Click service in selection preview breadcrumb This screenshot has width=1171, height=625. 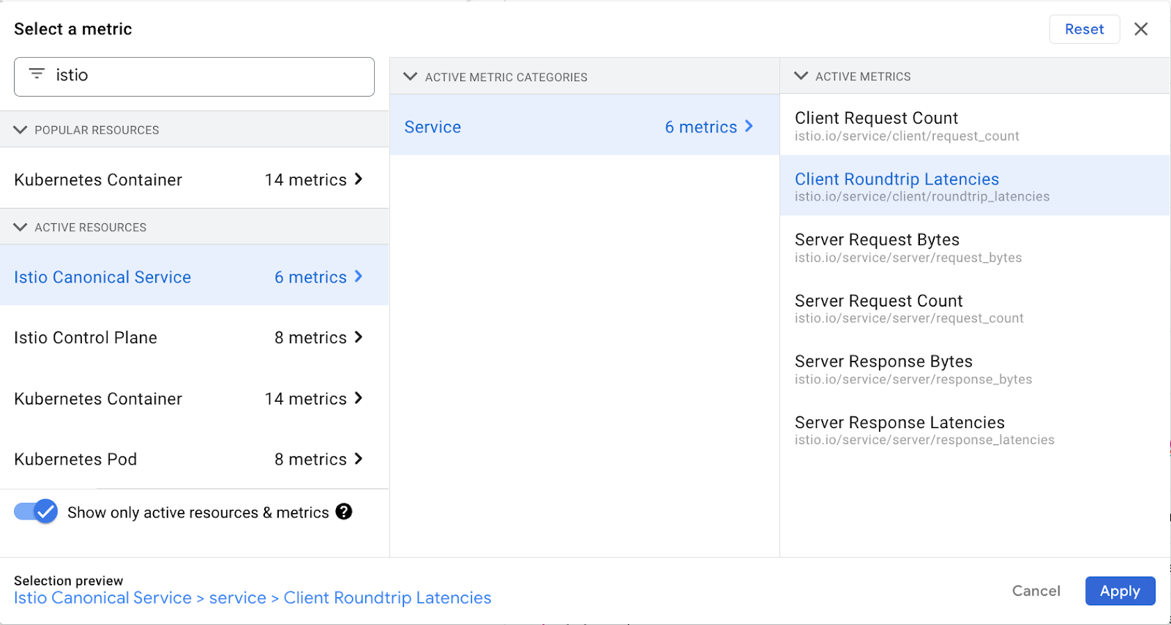coord(238,598)
